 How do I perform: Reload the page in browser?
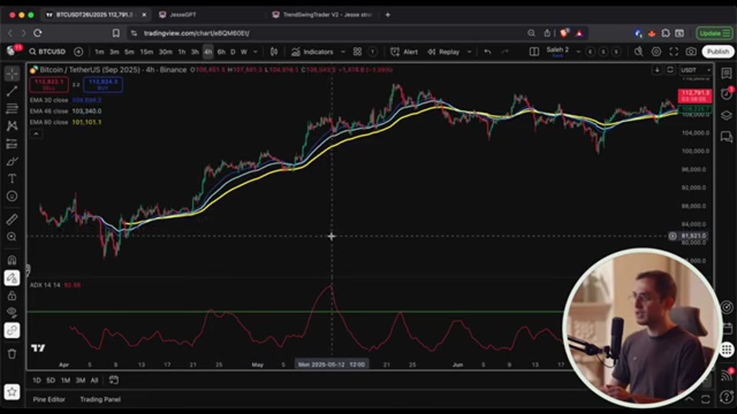click(38, 33)
